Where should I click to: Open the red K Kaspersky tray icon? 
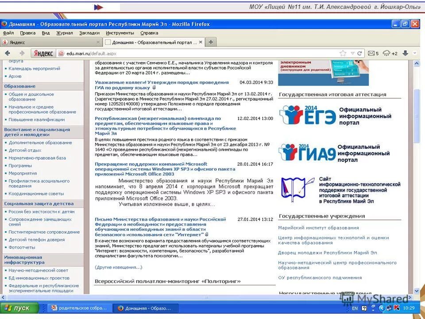[x=397, y=308]
